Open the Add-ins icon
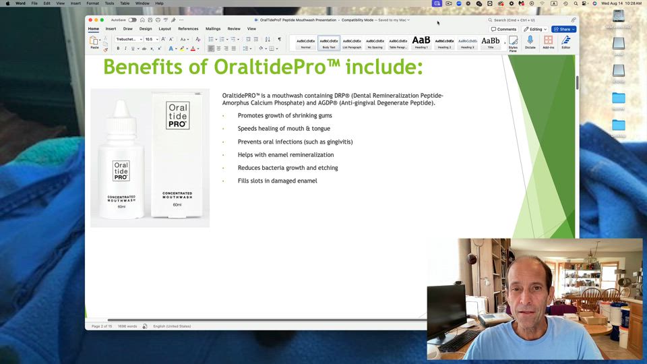Image resolution: width=647 pixels, height=364 pixels. pyautogui.click(x=548, y=42)
